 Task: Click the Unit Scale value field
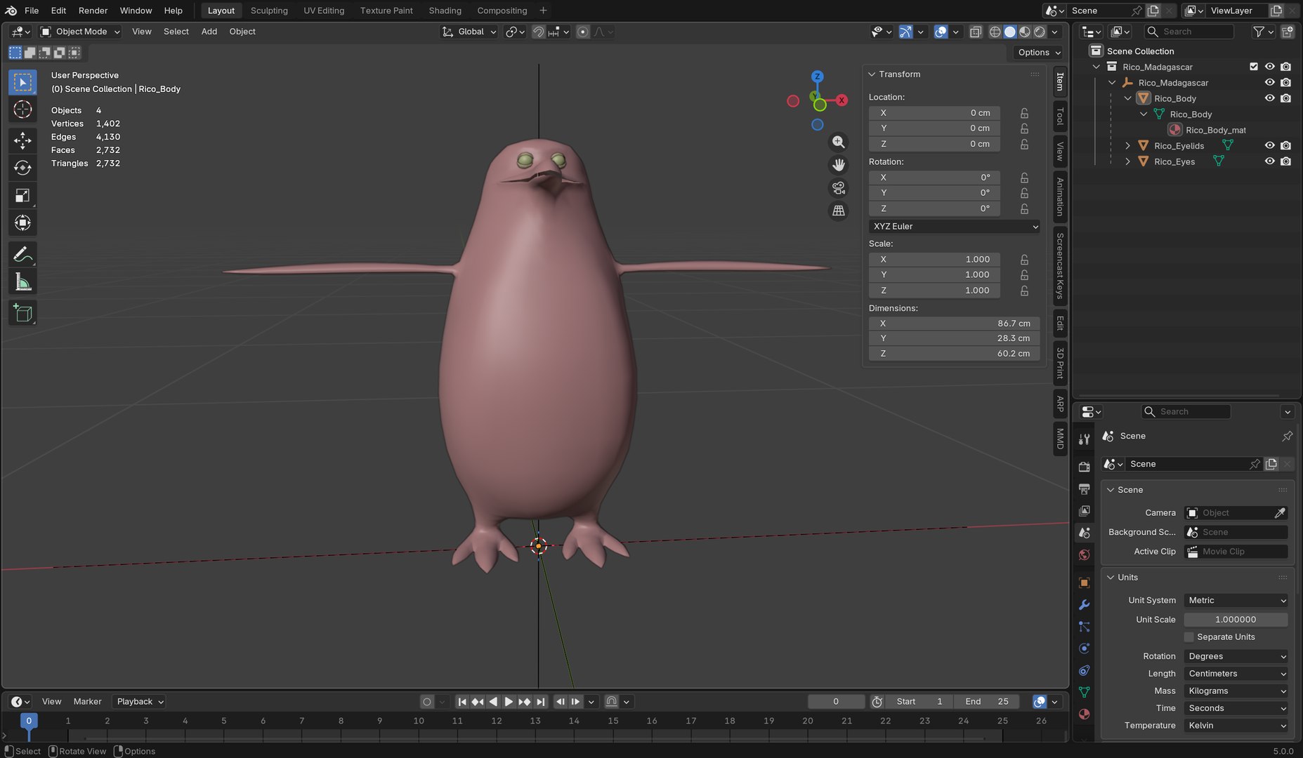click(1236, 620)
